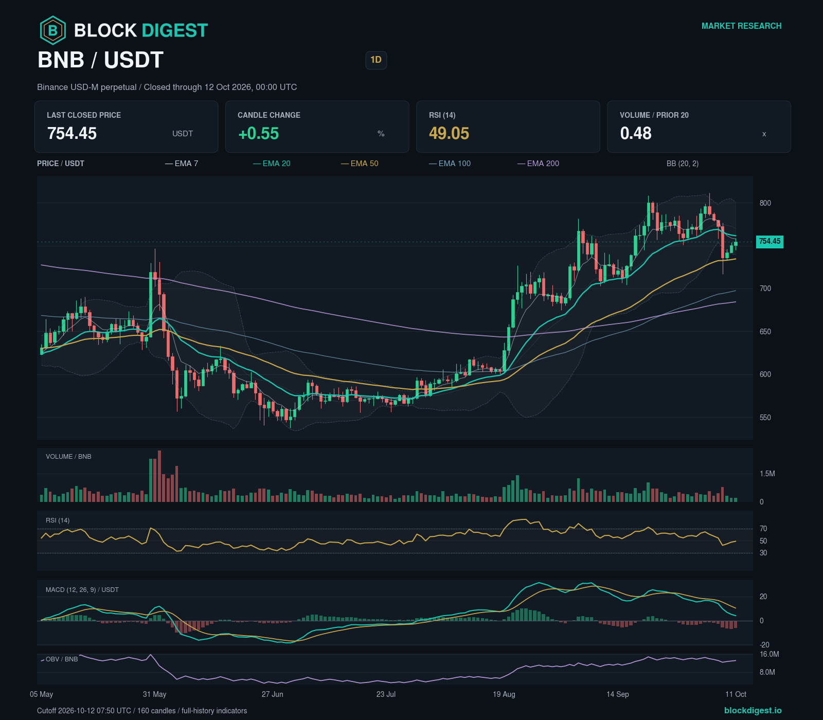The height and width of the screenshot is (720, 823).
Task: Visit the blockdigest.io footer link
Action: pos(753,710)
